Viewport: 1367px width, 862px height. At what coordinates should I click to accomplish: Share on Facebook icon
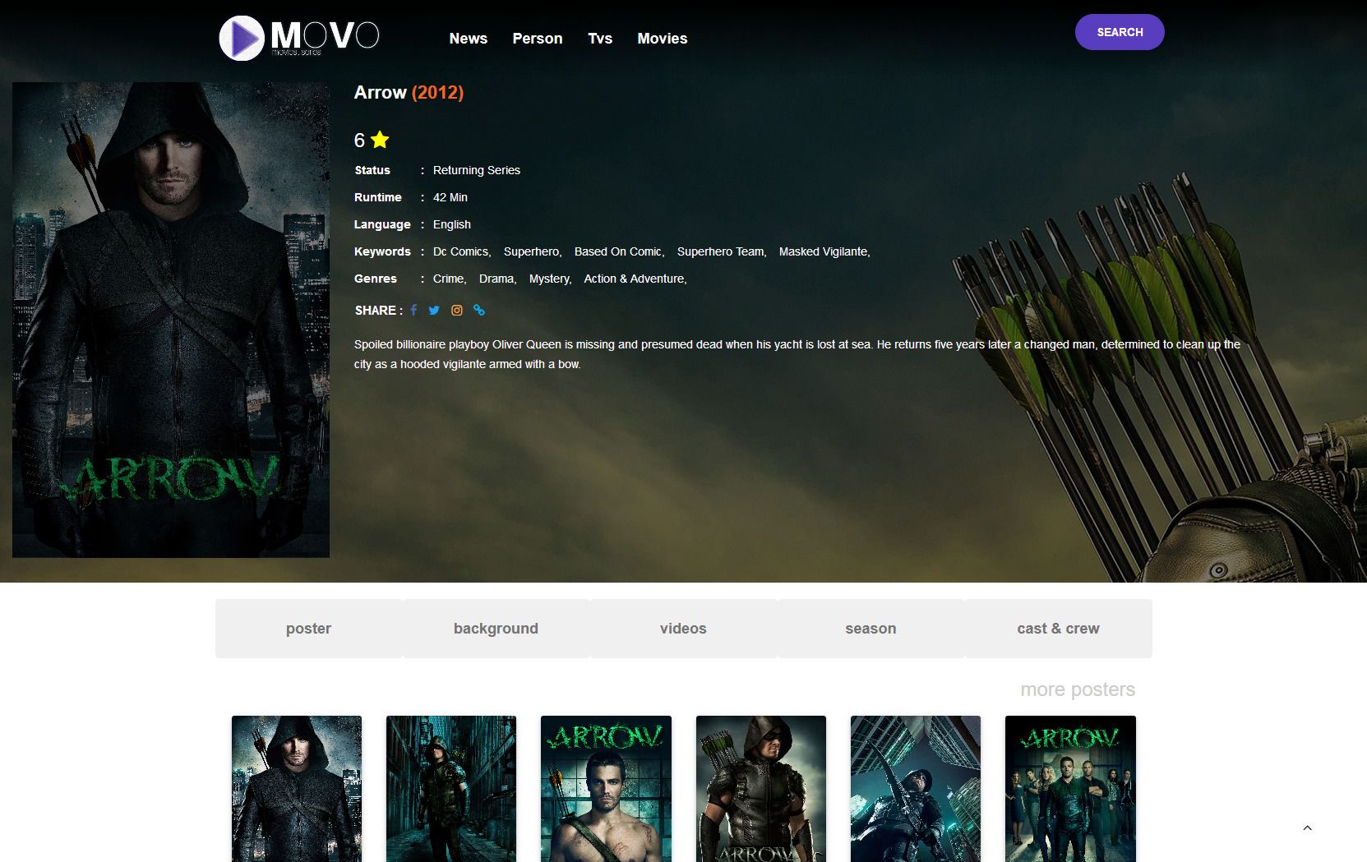point(413,310)
